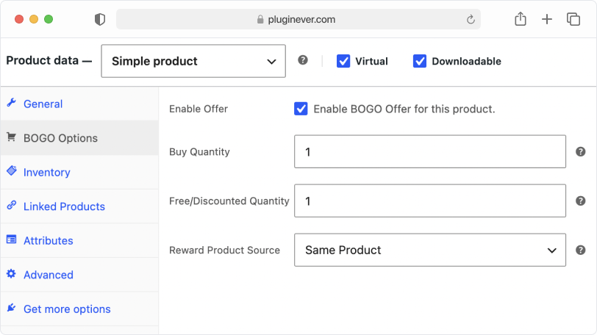Click the 'Virtual' label text
Viewport: 597px width, 335px height.
click(371, 61)
